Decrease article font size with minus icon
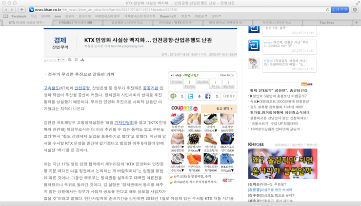Screen dimensions: 361x206 click(64, 60)
